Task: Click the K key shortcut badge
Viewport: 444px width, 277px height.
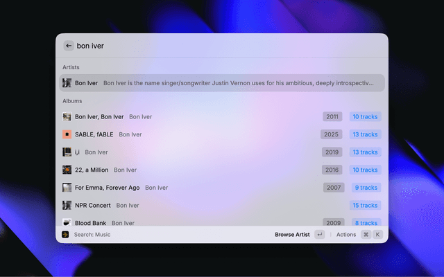Action: click(x=378, y=235)
